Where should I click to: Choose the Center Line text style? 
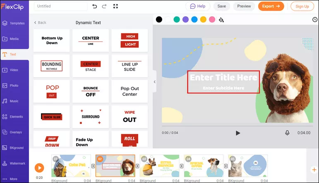click(91, 40)
